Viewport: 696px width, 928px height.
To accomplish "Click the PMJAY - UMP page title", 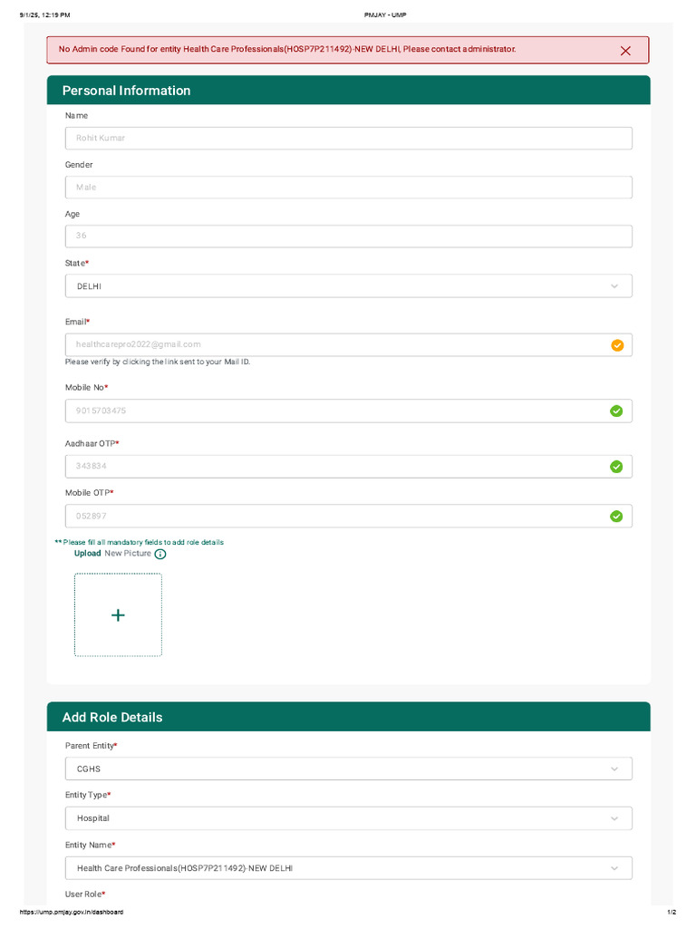I will coord(385,14).
